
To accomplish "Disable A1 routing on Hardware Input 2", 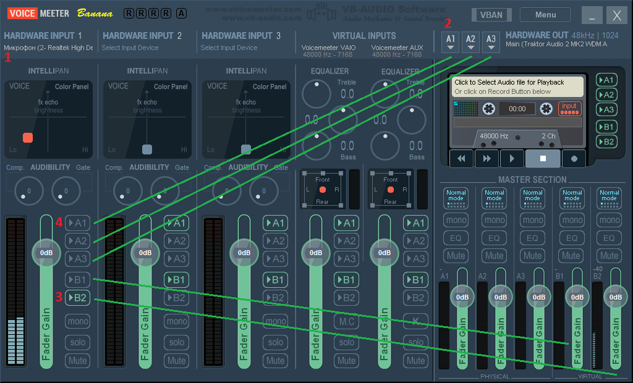I will [176, 223].
